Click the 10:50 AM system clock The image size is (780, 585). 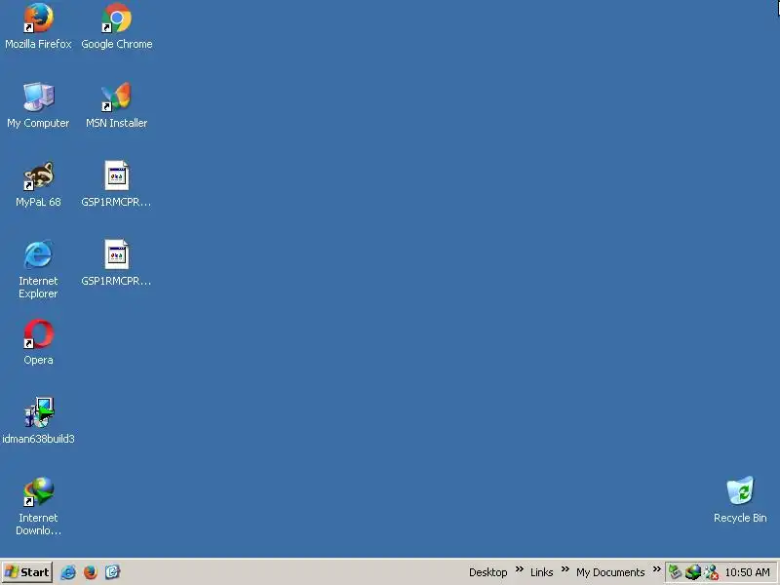pos(747,572)
